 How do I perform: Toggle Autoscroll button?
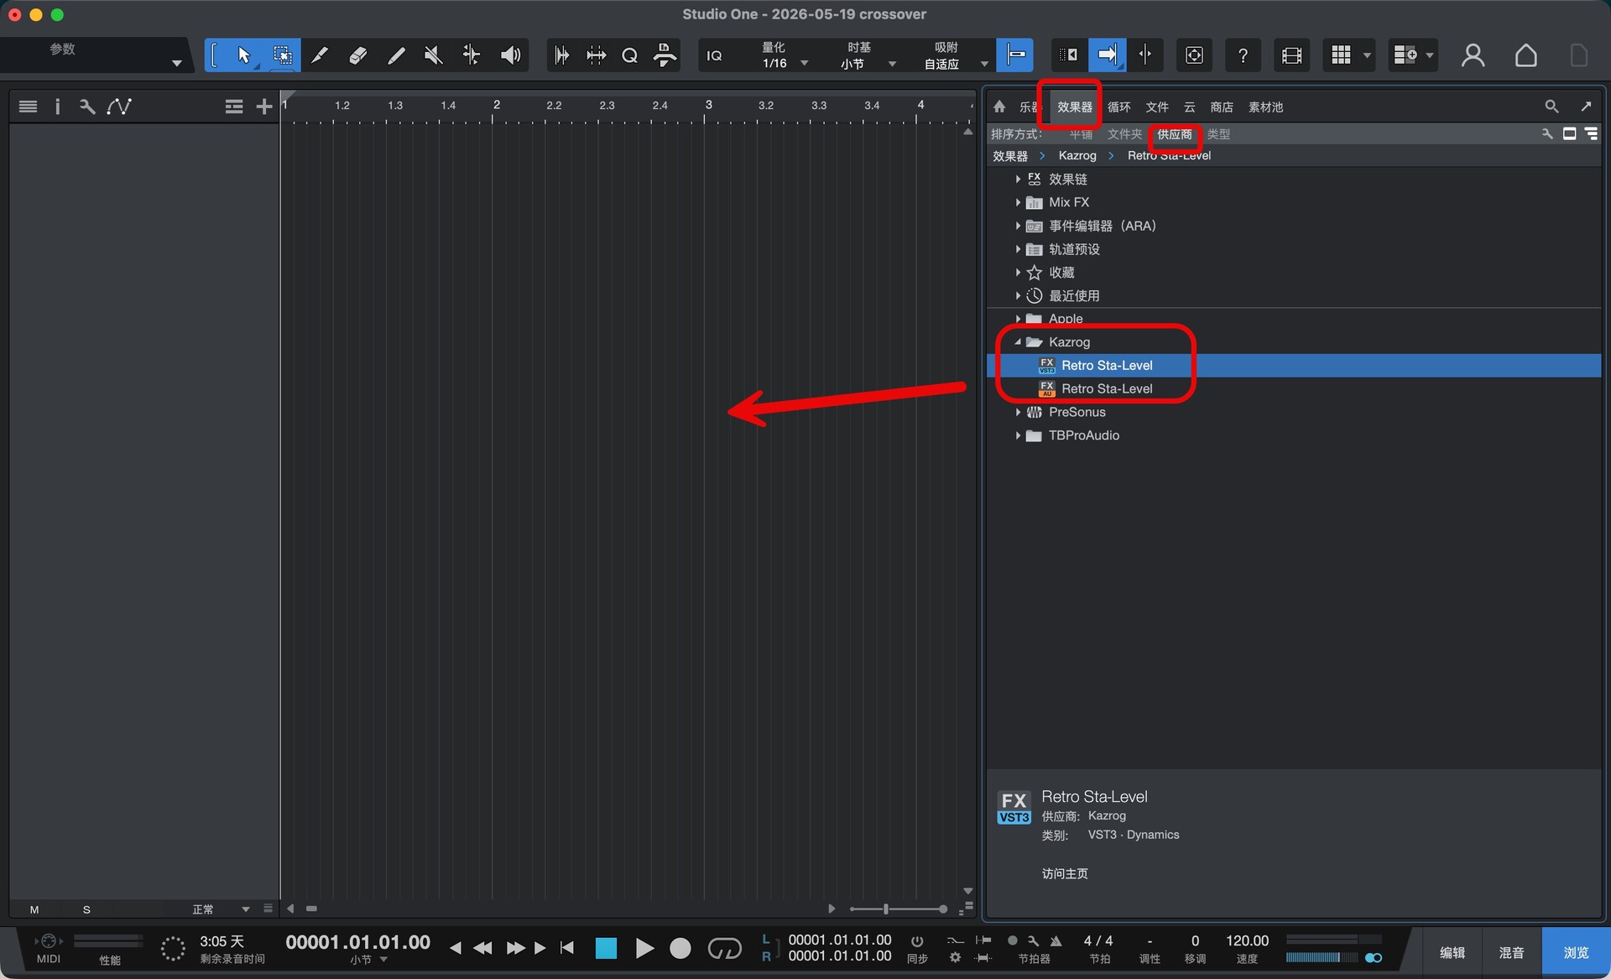click(x=1107, y=55)
